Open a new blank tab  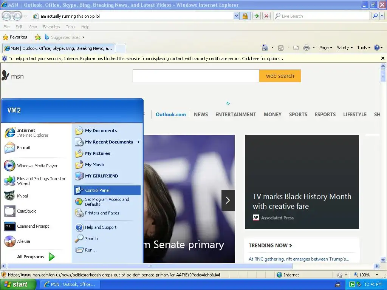[x=121, y=48]
